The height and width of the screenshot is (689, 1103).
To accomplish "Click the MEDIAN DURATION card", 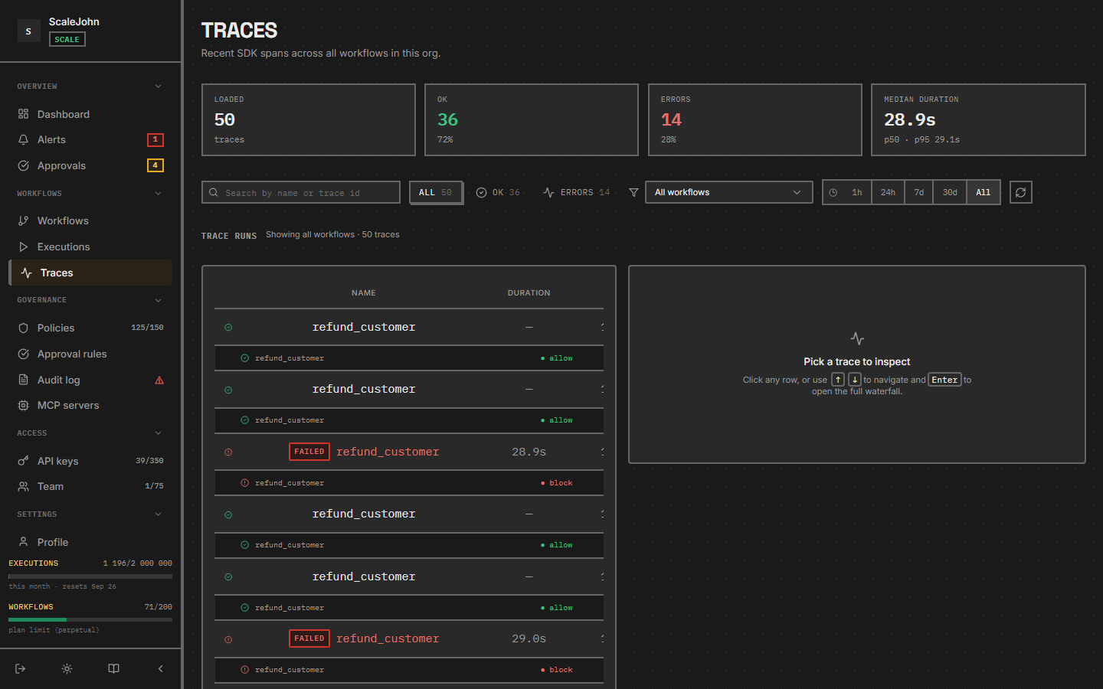I will point(978,119).
